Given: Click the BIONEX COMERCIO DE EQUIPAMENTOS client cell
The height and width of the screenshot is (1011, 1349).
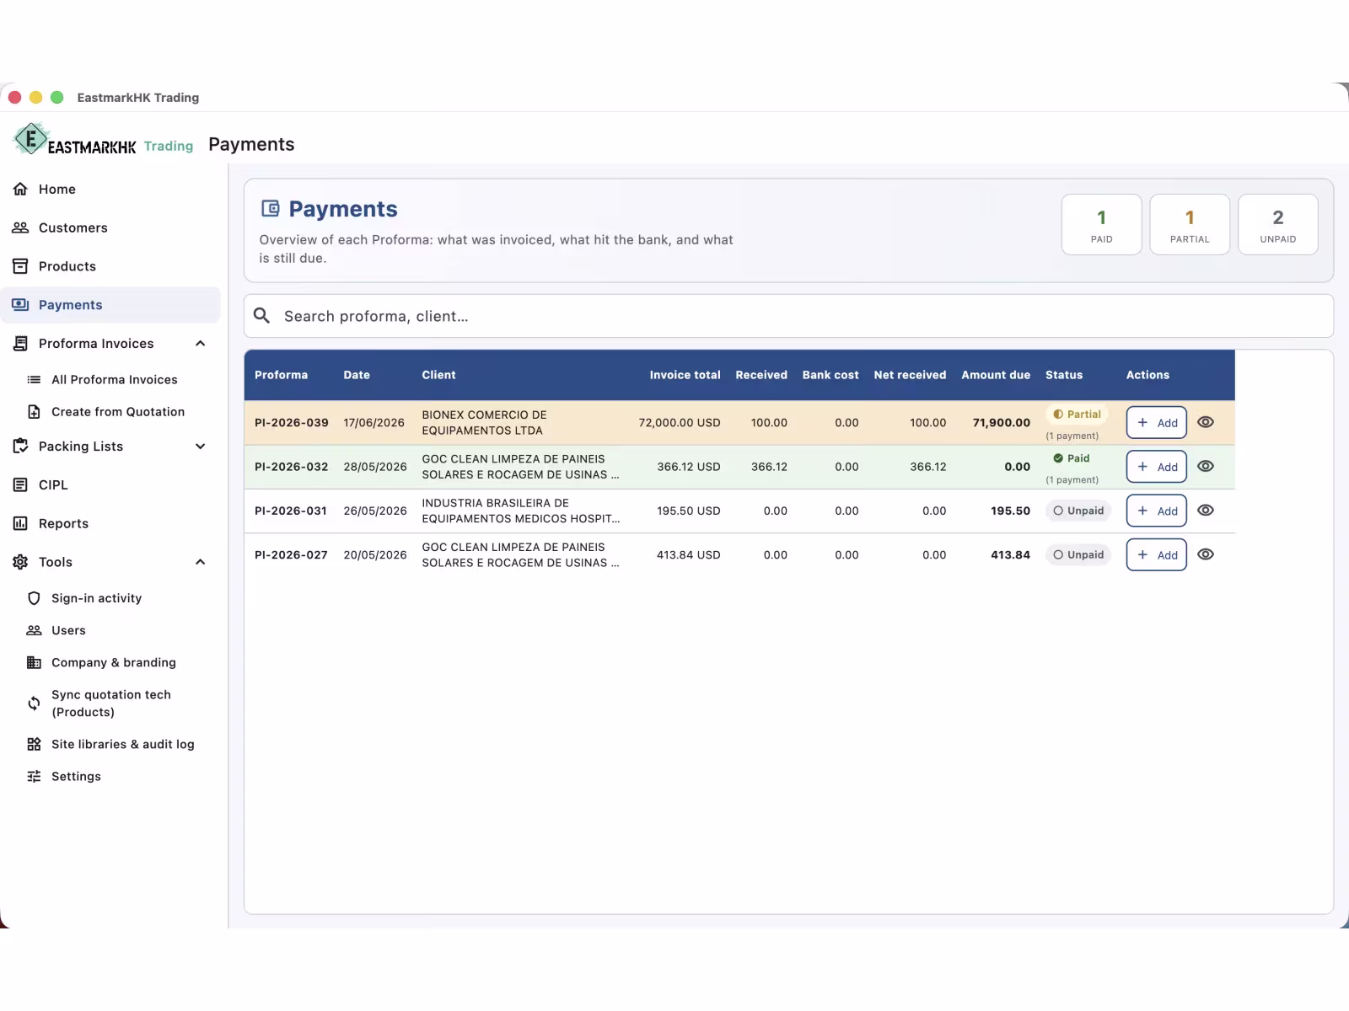Looking at the screenshot, I should pyautogui.click(x=485, y=422).
